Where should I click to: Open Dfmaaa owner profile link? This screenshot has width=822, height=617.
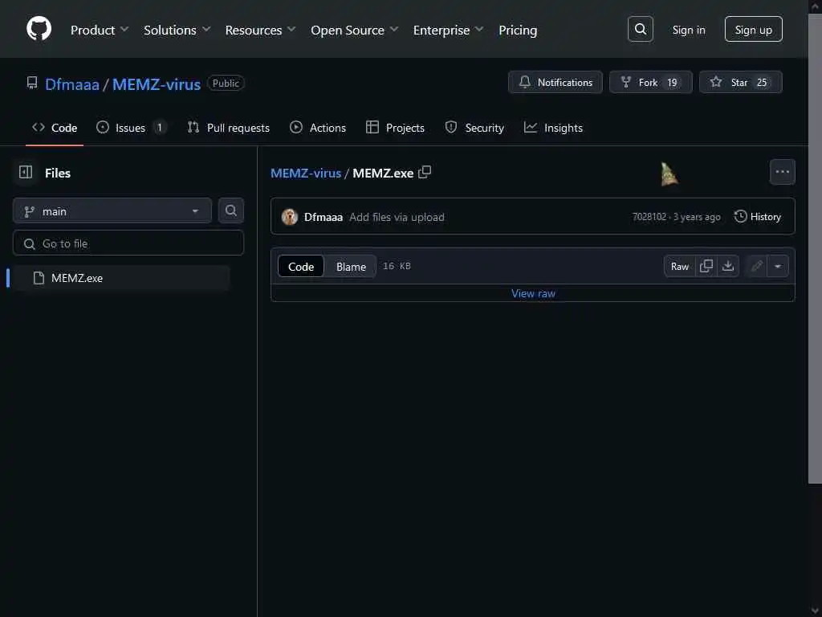click(71, 84)
